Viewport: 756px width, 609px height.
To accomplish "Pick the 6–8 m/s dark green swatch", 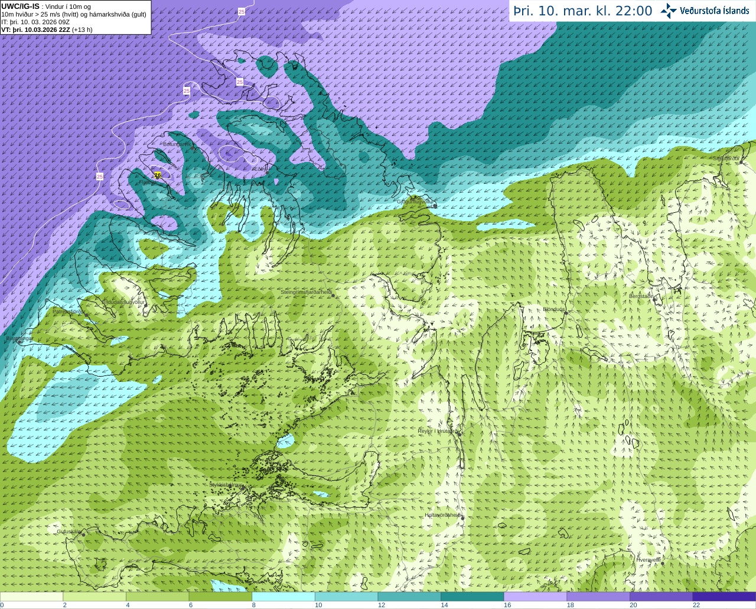I will tap(220, 597).
